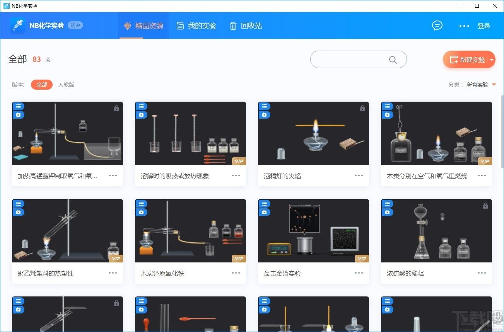Image resolution: width=504 pixels, height=332 pixels.
Task: Click the list icon on 溶解时的吸热或放热现象 card
Action: click(x=141, y=106)
